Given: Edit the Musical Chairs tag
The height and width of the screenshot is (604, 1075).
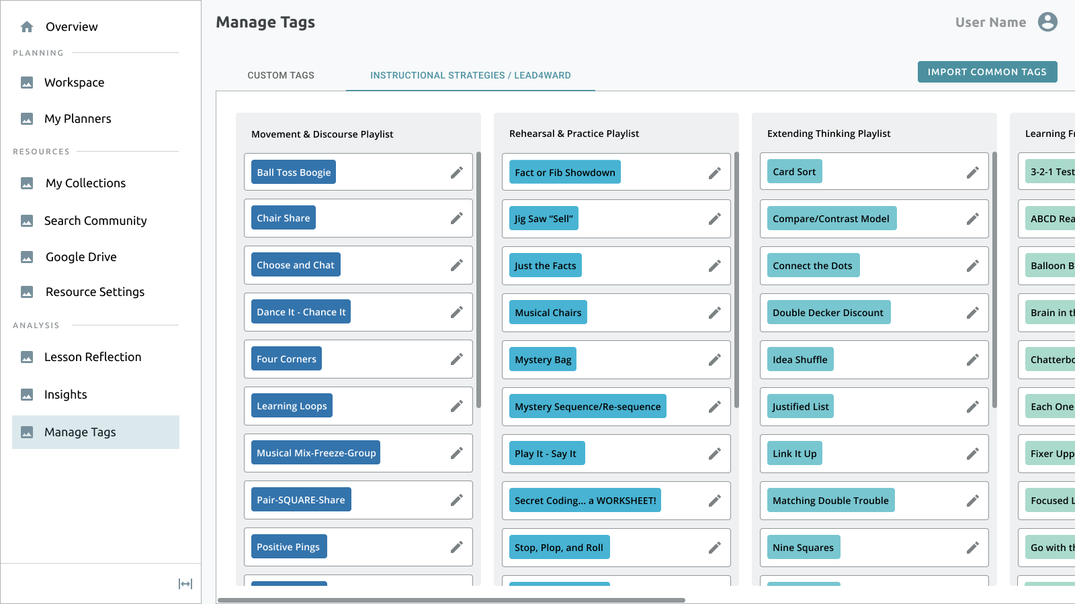Looking at the screenshot, I should (715, 313).
